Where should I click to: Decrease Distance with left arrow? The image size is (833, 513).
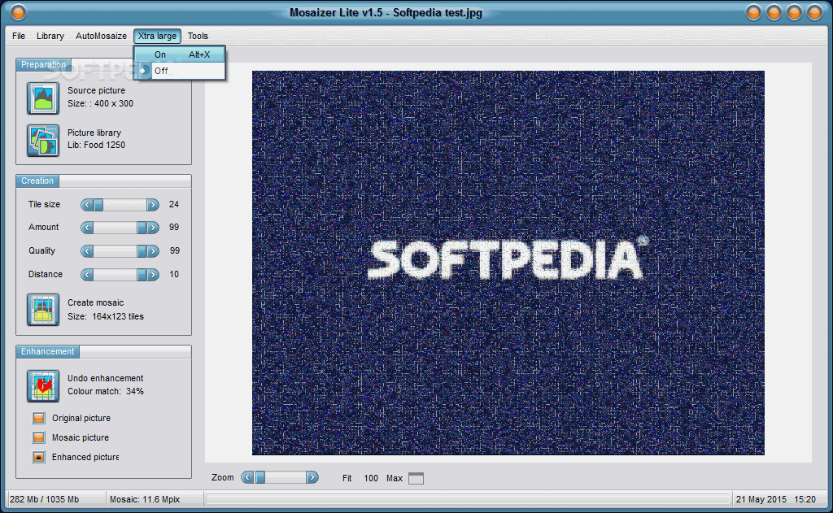pos(87,275)
